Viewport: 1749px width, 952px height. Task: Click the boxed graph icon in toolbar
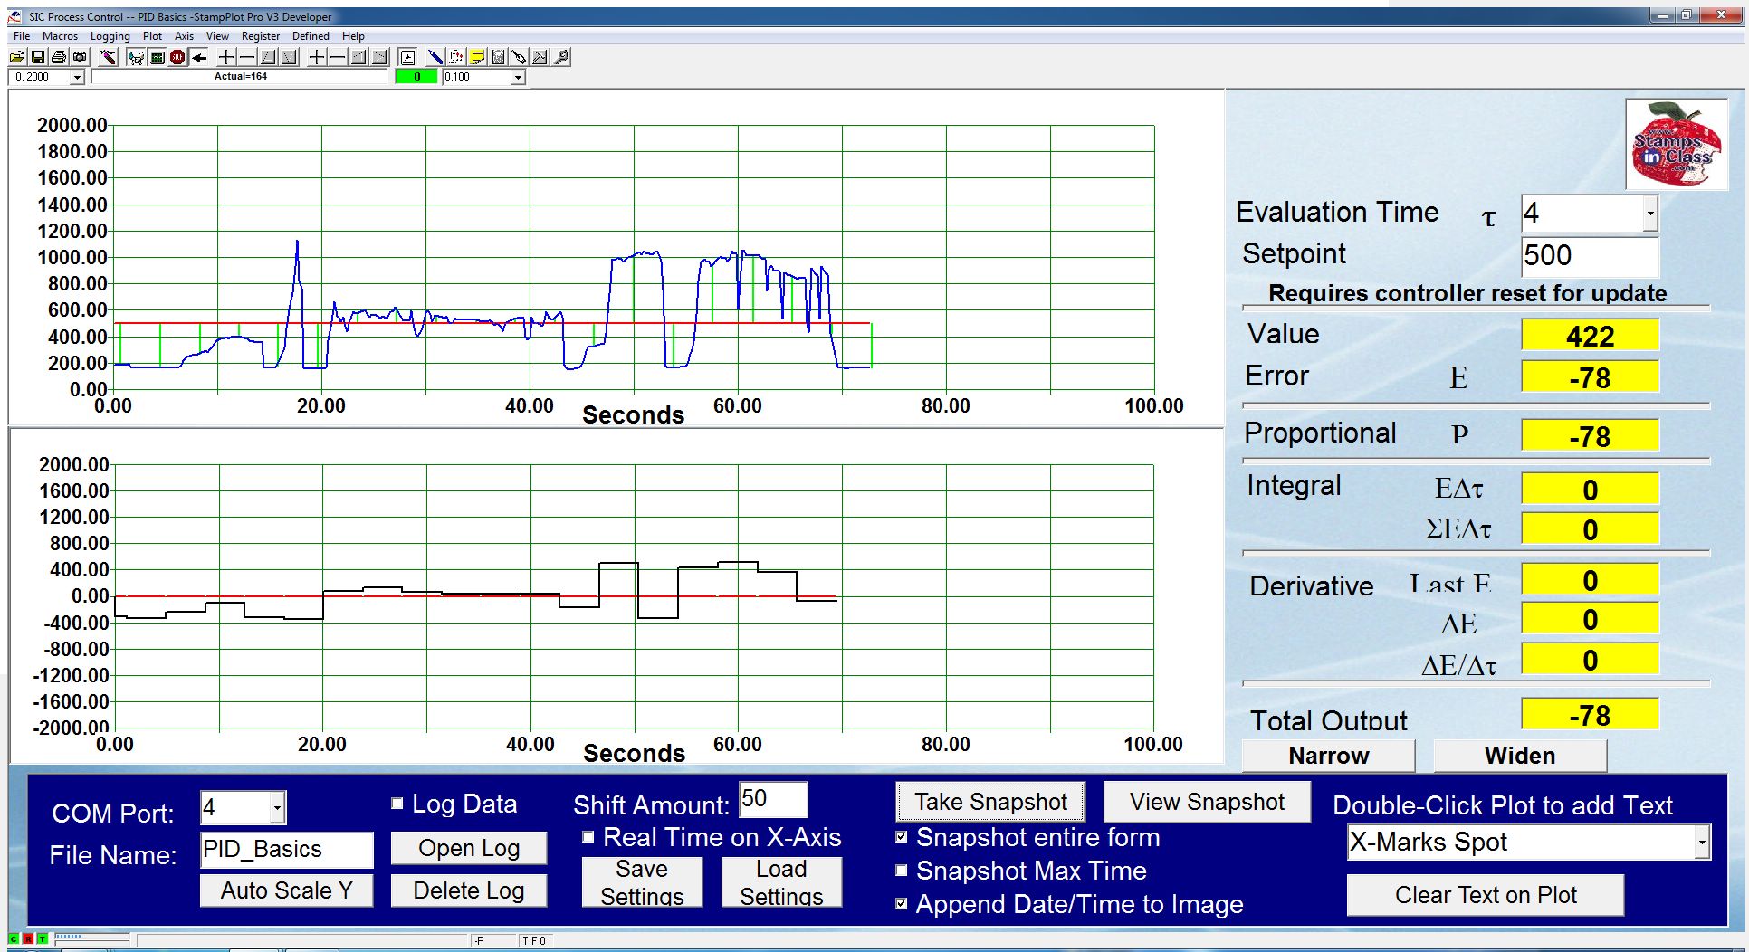(407, 57)
